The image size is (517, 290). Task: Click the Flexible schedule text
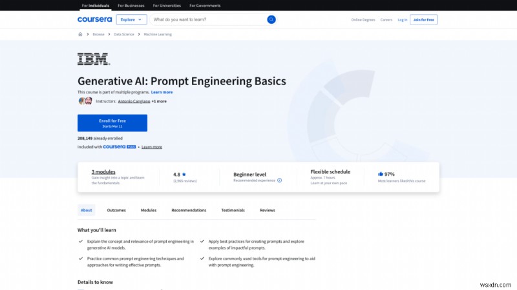pos(330,171)
